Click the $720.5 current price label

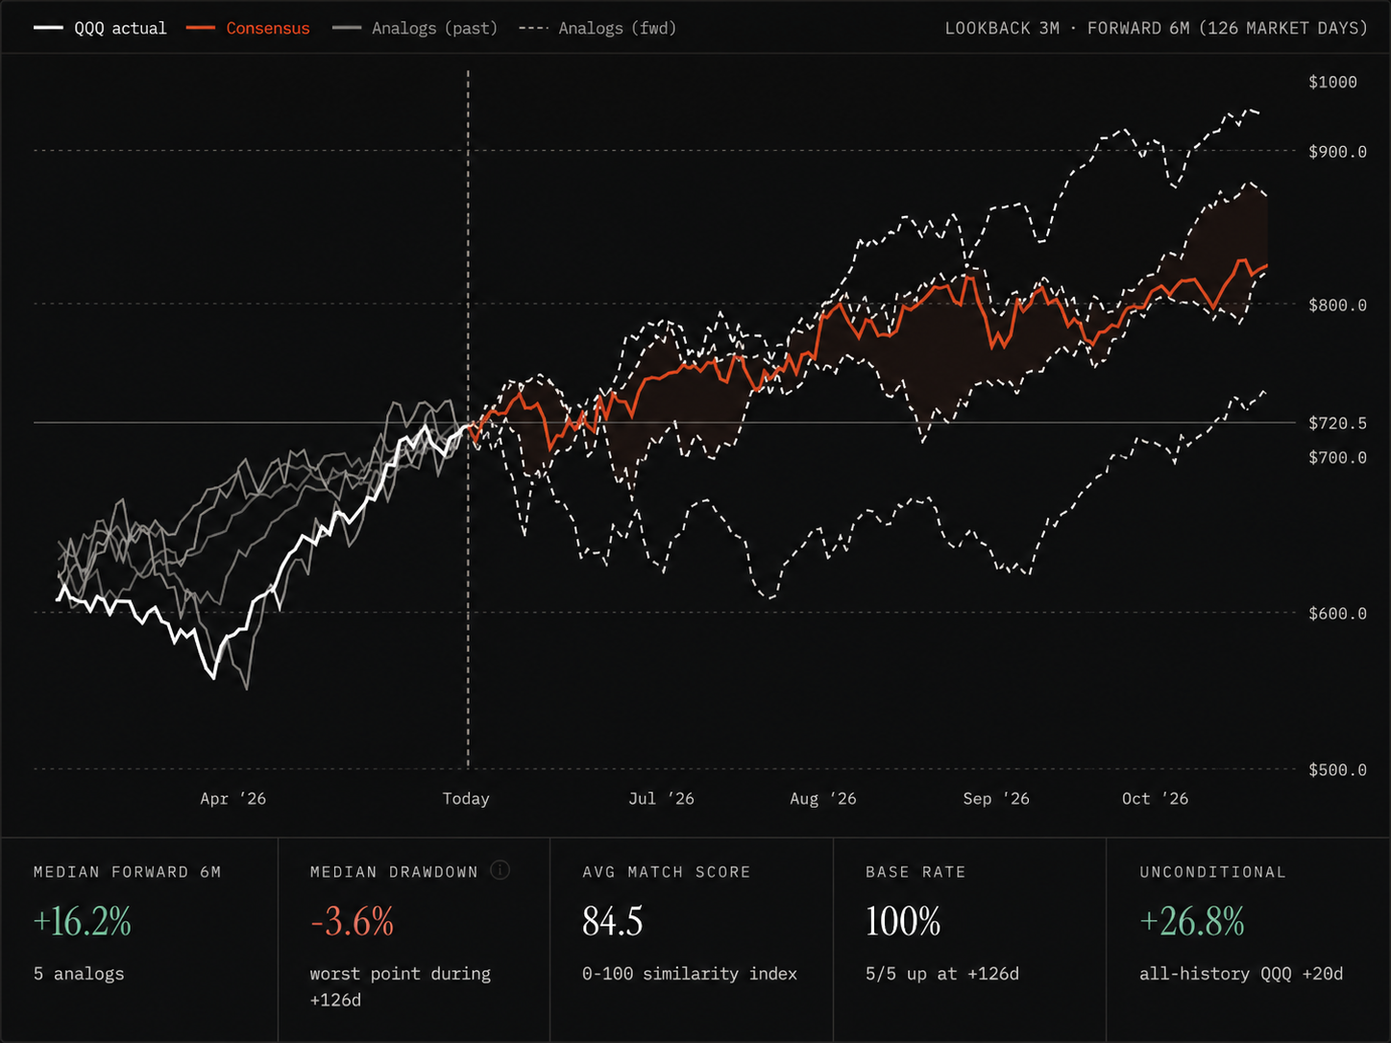tap(1337, 424)
